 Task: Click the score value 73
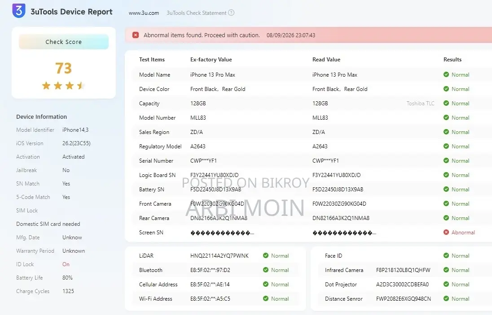(x=63, y=68)
